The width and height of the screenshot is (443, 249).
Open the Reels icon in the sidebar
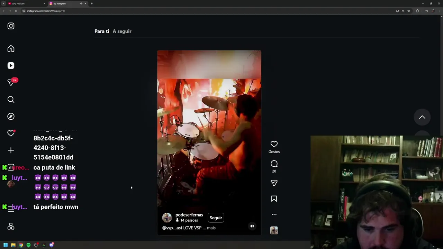[11, 66]
